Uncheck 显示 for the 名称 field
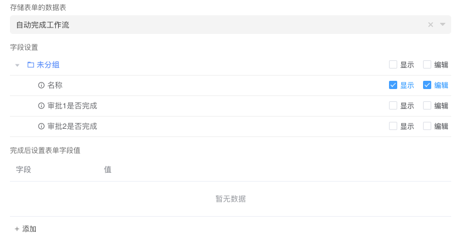460x246 pixels. coord(393,86)
